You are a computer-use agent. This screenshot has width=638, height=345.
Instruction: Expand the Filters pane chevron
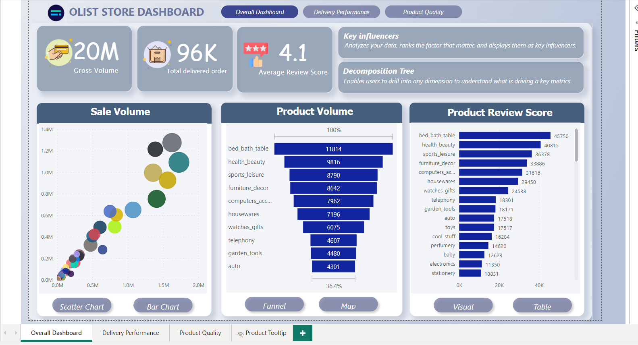636,8
